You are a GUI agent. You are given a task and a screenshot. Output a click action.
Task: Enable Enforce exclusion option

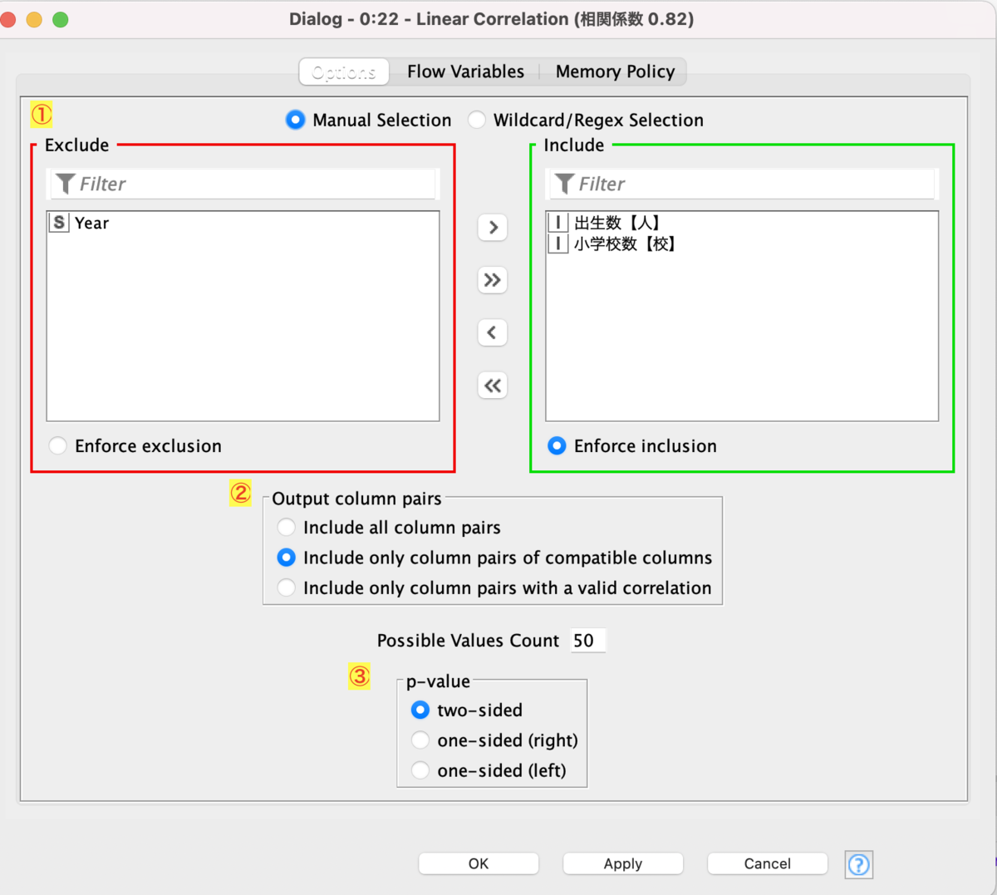[135, 446]
